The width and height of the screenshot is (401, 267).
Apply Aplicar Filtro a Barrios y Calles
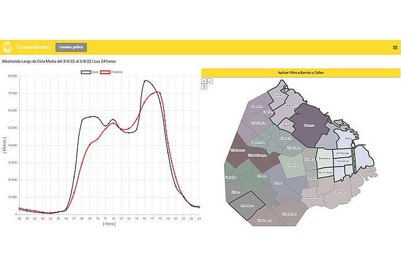[301, 73]
